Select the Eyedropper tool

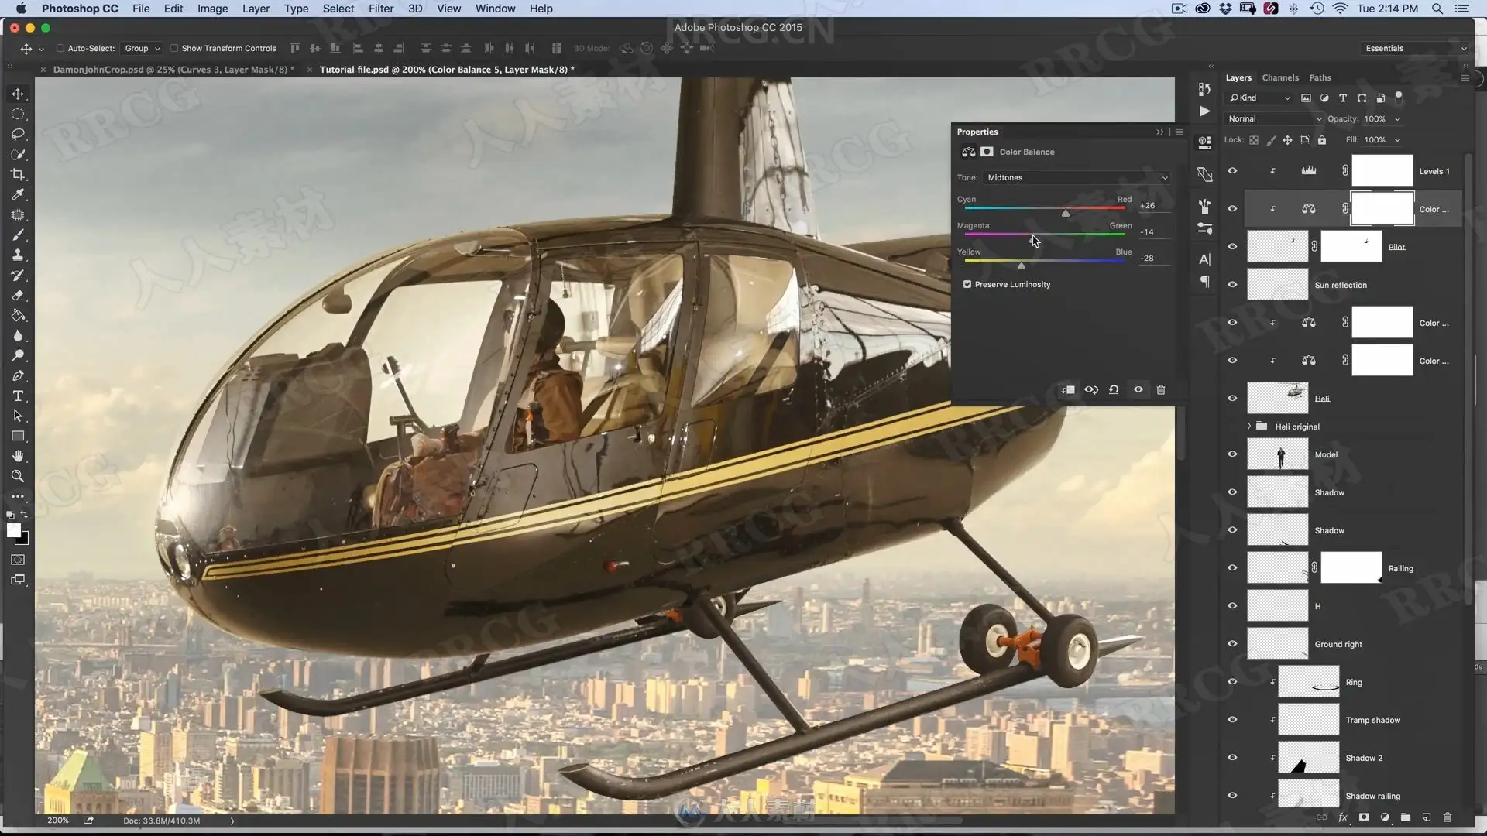18,194
